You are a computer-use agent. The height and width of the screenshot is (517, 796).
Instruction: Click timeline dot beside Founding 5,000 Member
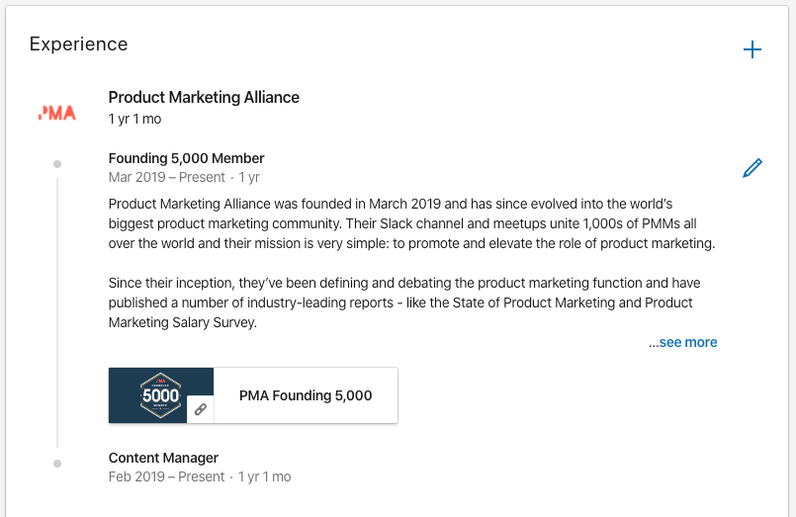coord(57,163)
